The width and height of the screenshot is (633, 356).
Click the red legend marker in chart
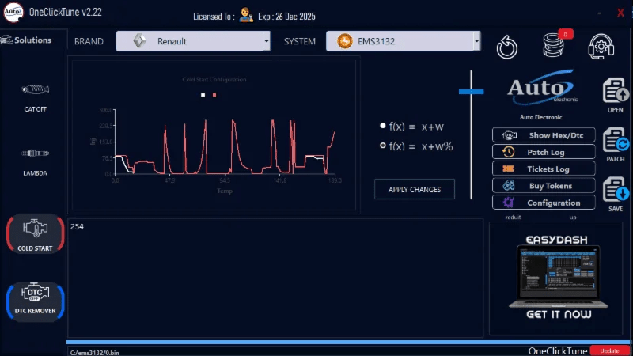click(214, 95)
